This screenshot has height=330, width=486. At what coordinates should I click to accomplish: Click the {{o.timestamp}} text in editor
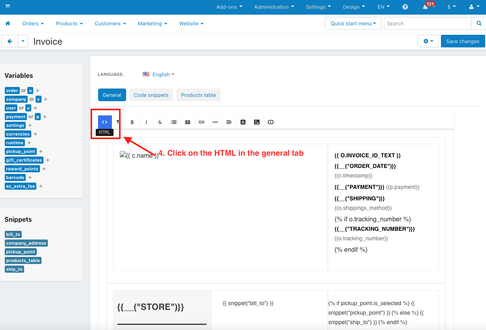354,175
